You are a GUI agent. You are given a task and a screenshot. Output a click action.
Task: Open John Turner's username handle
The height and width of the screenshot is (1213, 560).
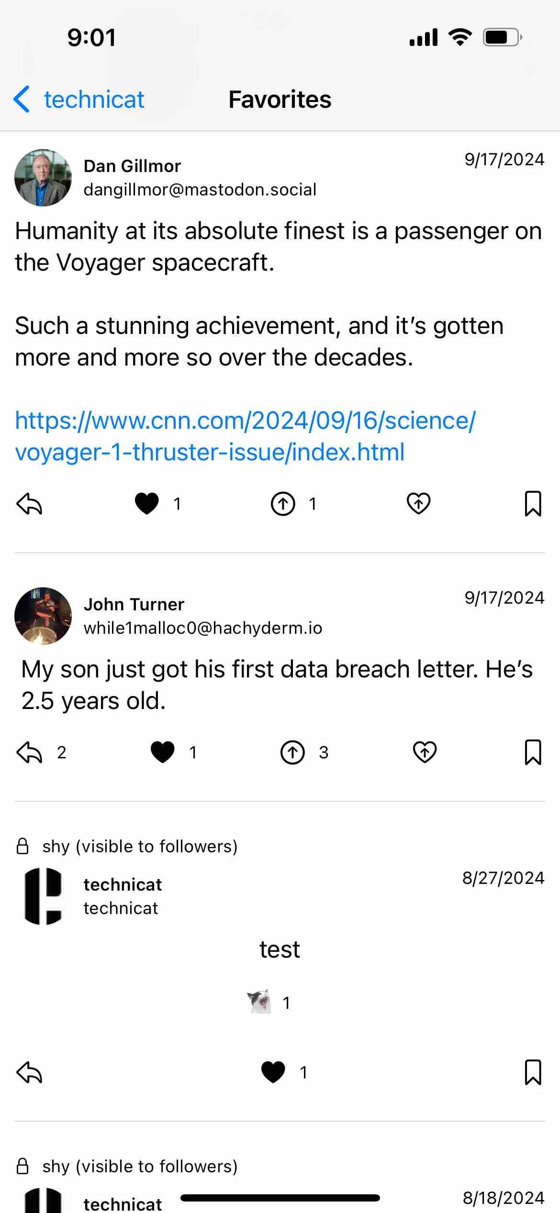203,628
